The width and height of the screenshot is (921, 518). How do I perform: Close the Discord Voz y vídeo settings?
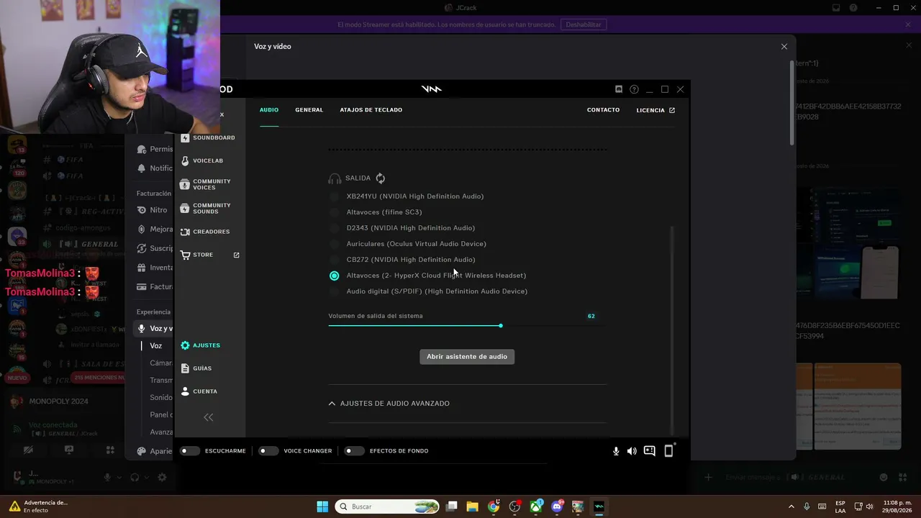(784, 47)
